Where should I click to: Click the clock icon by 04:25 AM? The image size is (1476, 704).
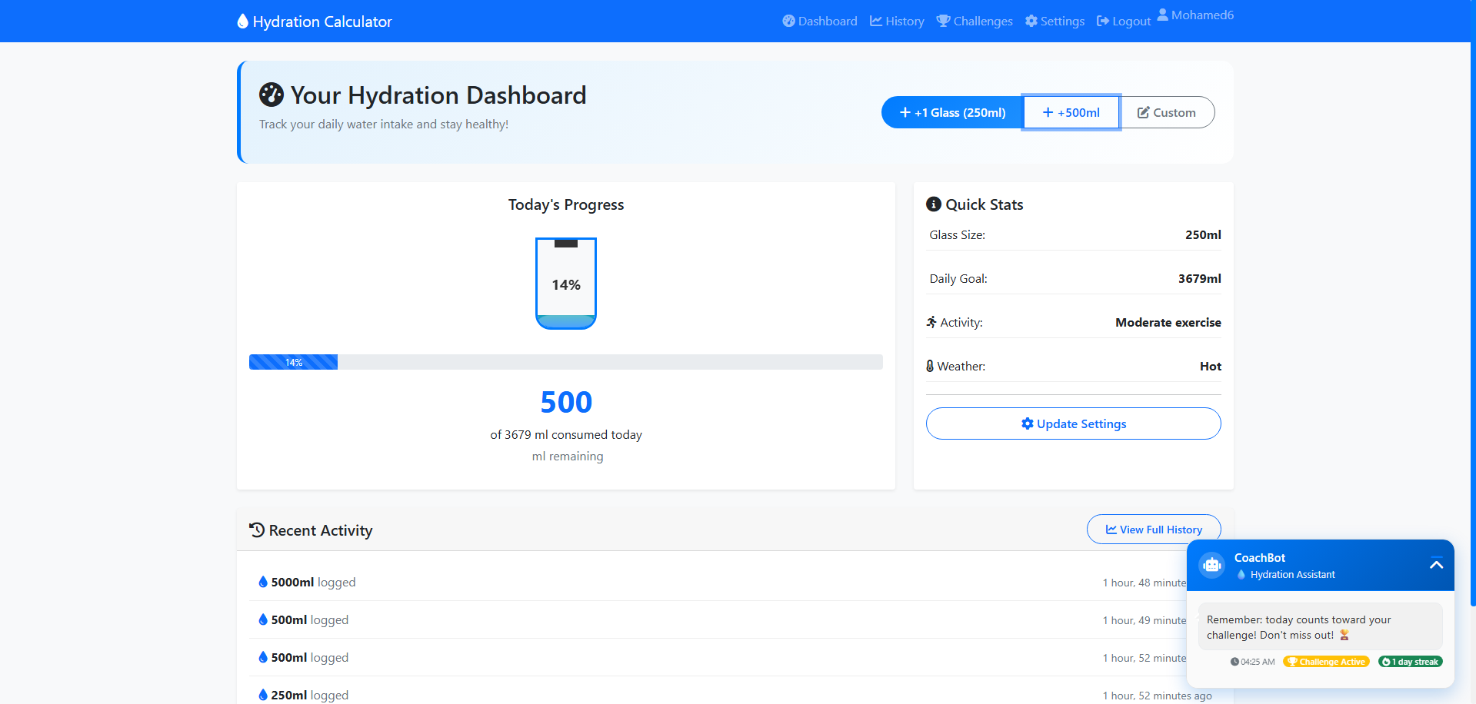1234,662
